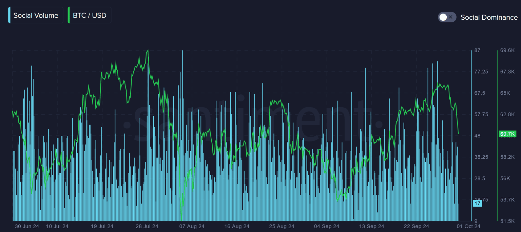The height and width of the screenshot is (232, 521).
Task: Click the cyan 17 social volume badge
Action: tap(477, 204)
